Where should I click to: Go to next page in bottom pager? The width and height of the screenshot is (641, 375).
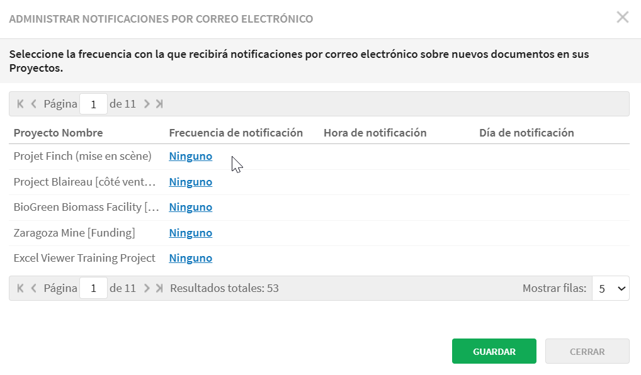[x=147, y=288]
